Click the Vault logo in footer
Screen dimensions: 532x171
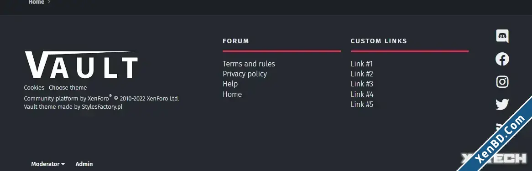pos(81,65)
